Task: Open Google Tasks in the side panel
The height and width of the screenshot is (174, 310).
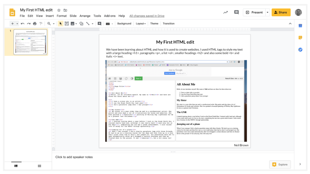Action: [x=300, y=50]
